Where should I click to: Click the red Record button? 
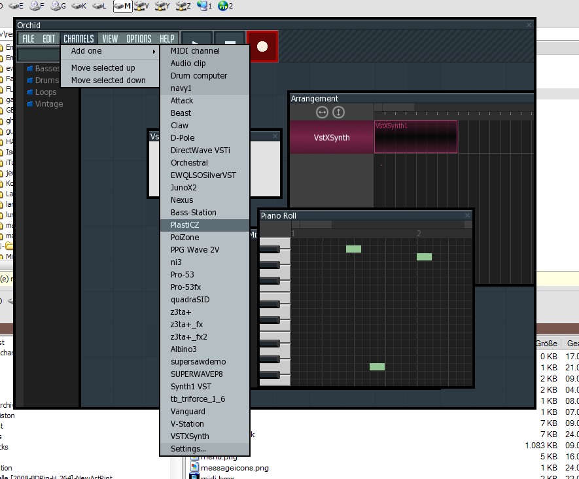[262, 46]
